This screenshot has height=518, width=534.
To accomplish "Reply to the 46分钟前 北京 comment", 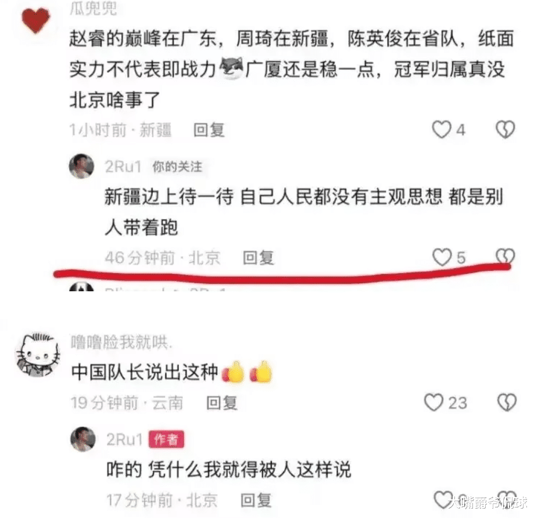I will pyautogui.click(x=258, y=258).
